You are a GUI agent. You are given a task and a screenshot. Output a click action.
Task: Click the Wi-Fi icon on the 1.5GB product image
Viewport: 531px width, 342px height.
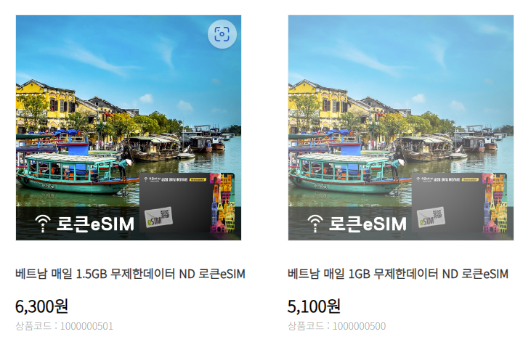(x=43, y=224)
